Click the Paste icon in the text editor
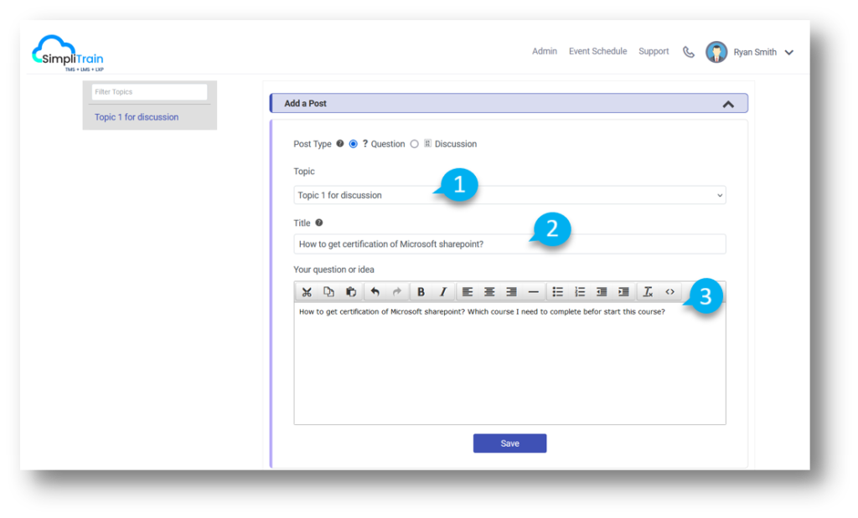 pyautogui.click(x=350, y=291)
